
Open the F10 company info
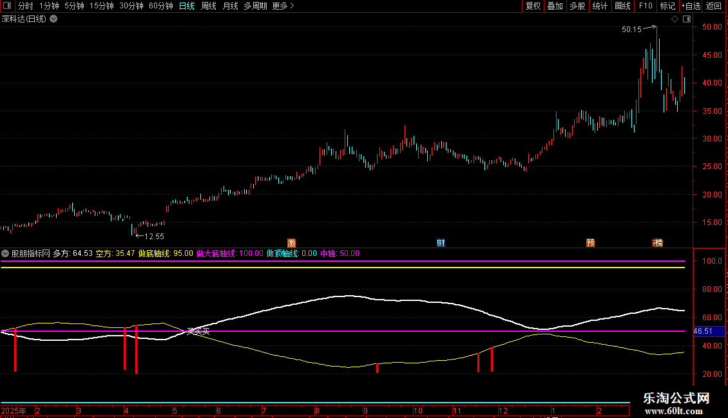[646, 6]
